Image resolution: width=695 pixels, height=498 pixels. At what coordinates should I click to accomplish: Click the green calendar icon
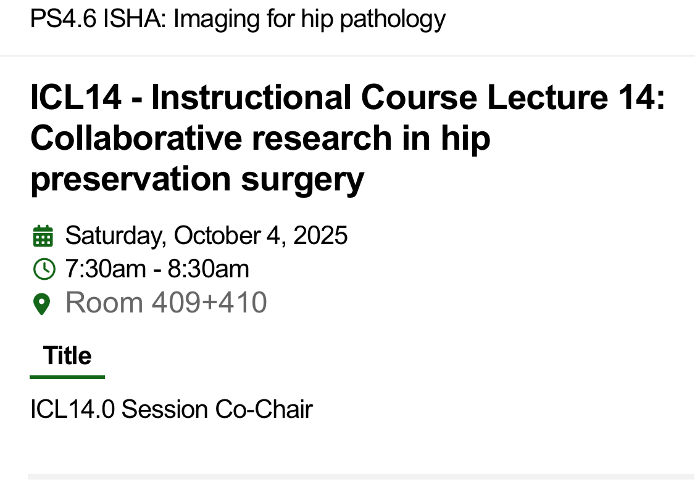click(42, 236)
